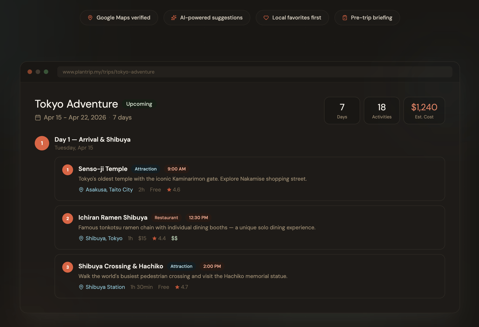
Task: Click the calendar icon beside Apr 15 – Apr 22
Action: [x=38, y=118]
